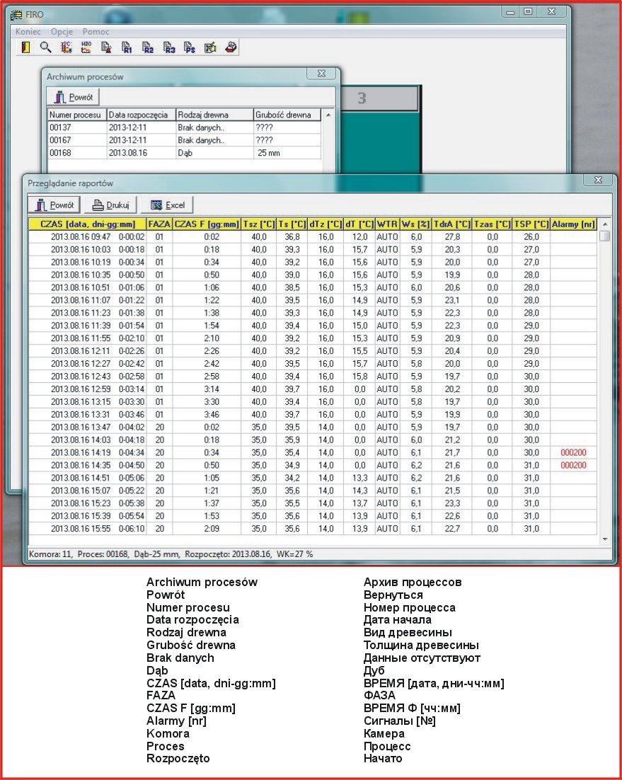
Task: Click TdrA value 27,8 in first row
Action: tap(452, 237)
